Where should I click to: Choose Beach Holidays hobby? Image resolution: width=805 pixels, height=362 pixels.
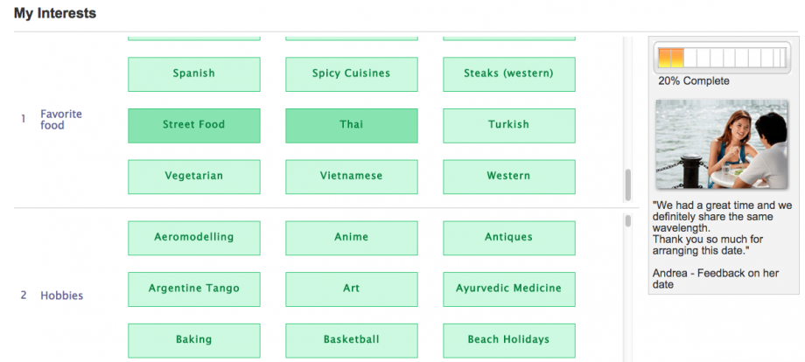click(x=508, y=339)
